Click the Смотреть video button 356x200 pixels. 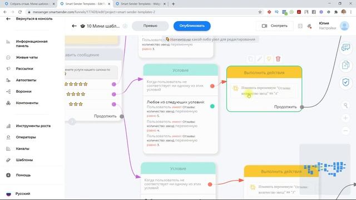point(274,26)
